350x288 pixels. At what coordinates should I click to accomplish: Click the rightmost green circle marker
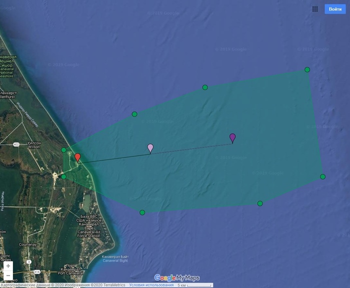pyautogui.click(x=322, y=176)
